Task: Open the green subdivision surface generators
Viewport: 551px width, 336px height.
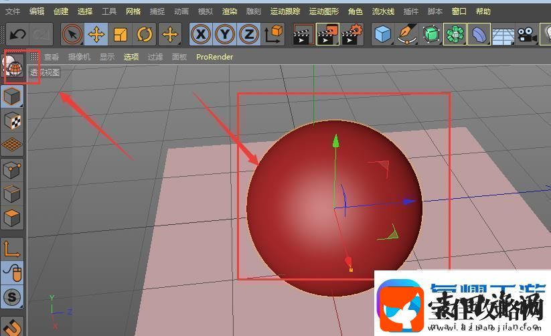Action: (430, 34)
